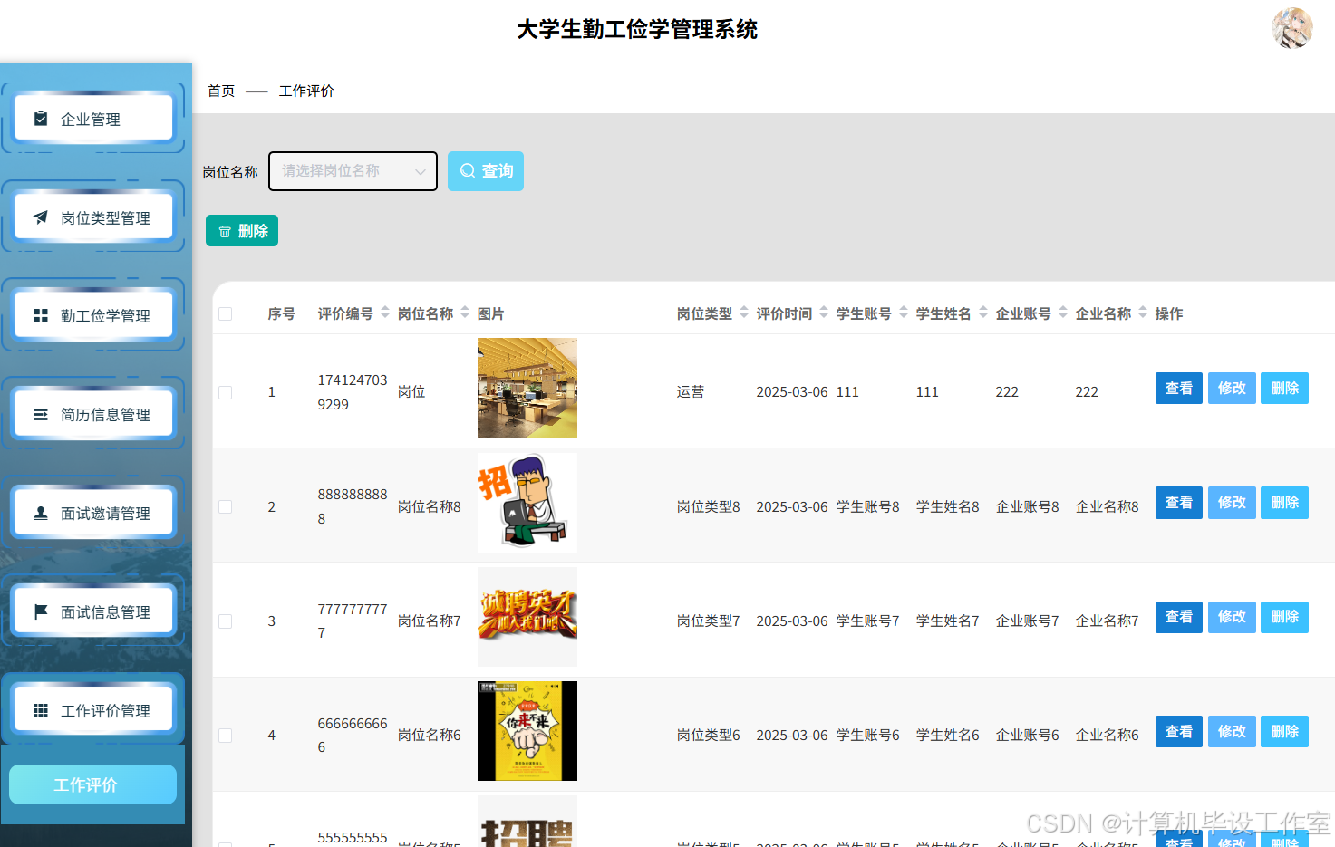
Task: Open the yellow poster thumbnail in row 4
Action: (x=527, y=731)
